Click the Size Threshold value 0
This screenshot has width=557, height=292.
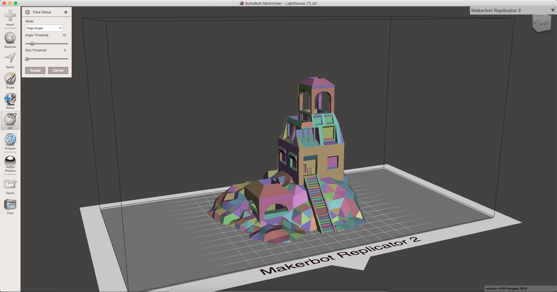click(65, 50)
